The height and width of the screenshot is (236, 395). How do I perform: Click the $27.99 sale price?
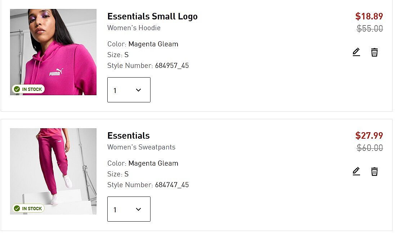point(369,135)
